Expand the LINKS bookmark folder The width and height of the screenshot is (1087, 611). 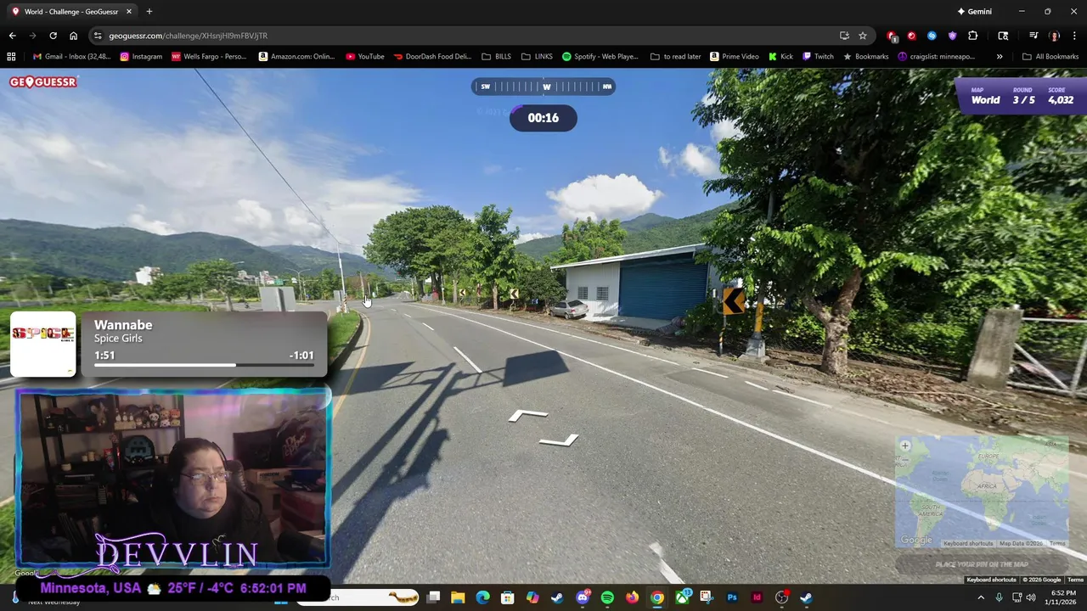pos(537,57)
